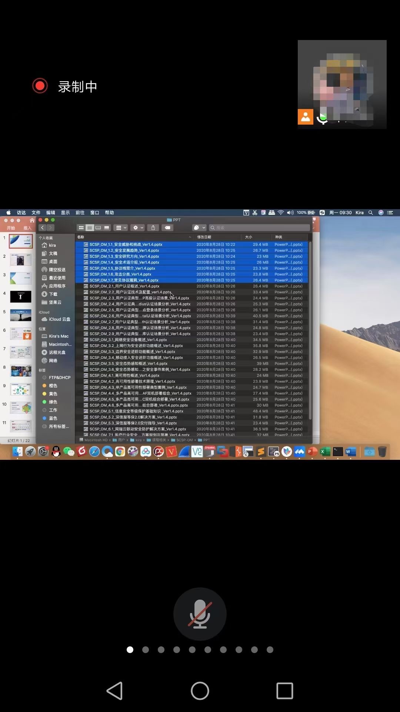Toggle the red recording indicator
Viewport: 400px width, 712px height.
[x=40, y=86]
